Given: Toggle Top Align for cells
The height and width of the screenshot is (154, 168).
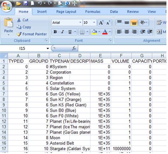Looking at the screenshot, I should [x=119, y=22].
